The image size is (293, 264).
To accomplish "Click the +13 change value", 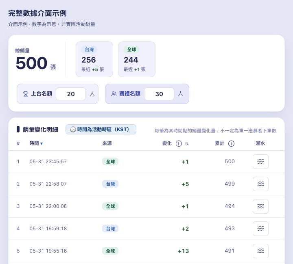I will tap(183, 251).
